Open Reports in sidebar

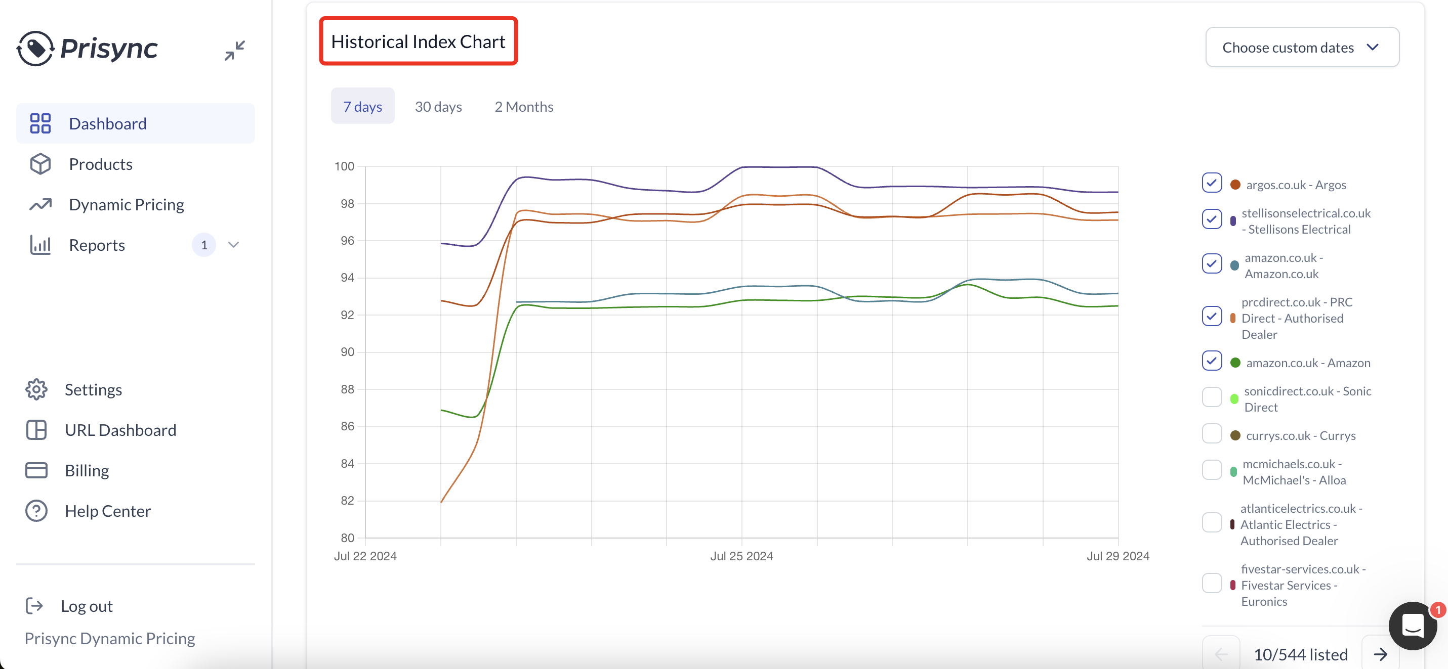pyautogui.click(x=136, y=245)
